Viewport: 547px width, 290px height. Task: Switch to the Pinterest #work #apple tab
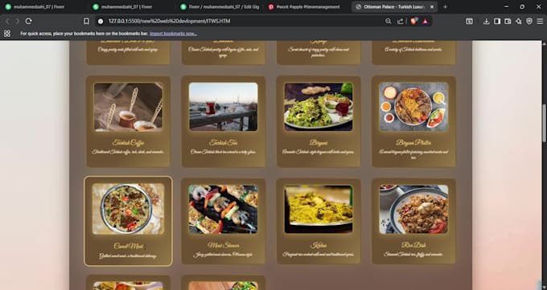tap(307, 7)
